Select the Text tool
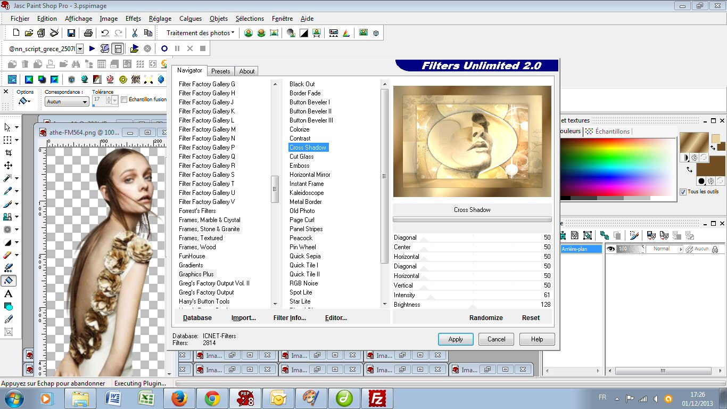727x409 pixels. 7,293
